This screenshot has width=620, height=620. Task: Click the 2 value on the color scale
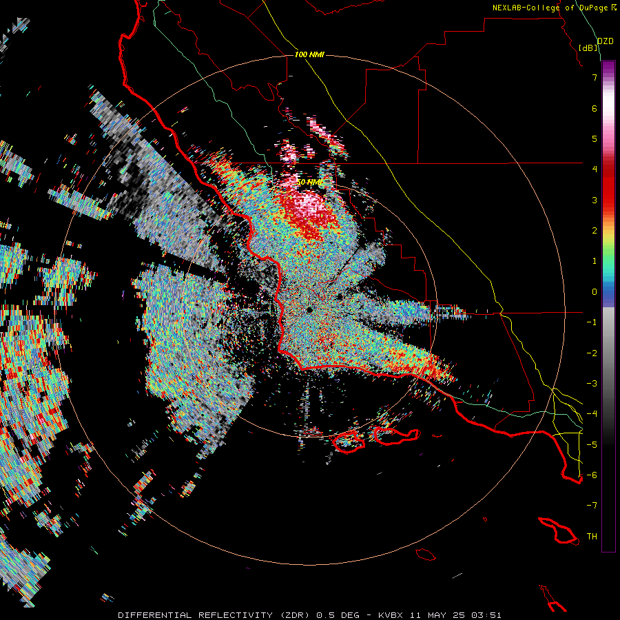[595, 231]
